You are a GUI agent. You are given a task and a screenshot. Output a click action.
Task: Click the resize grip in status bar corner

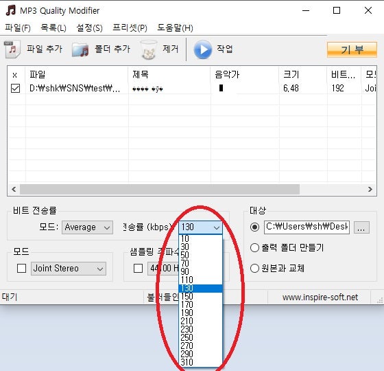coord(380,300)
